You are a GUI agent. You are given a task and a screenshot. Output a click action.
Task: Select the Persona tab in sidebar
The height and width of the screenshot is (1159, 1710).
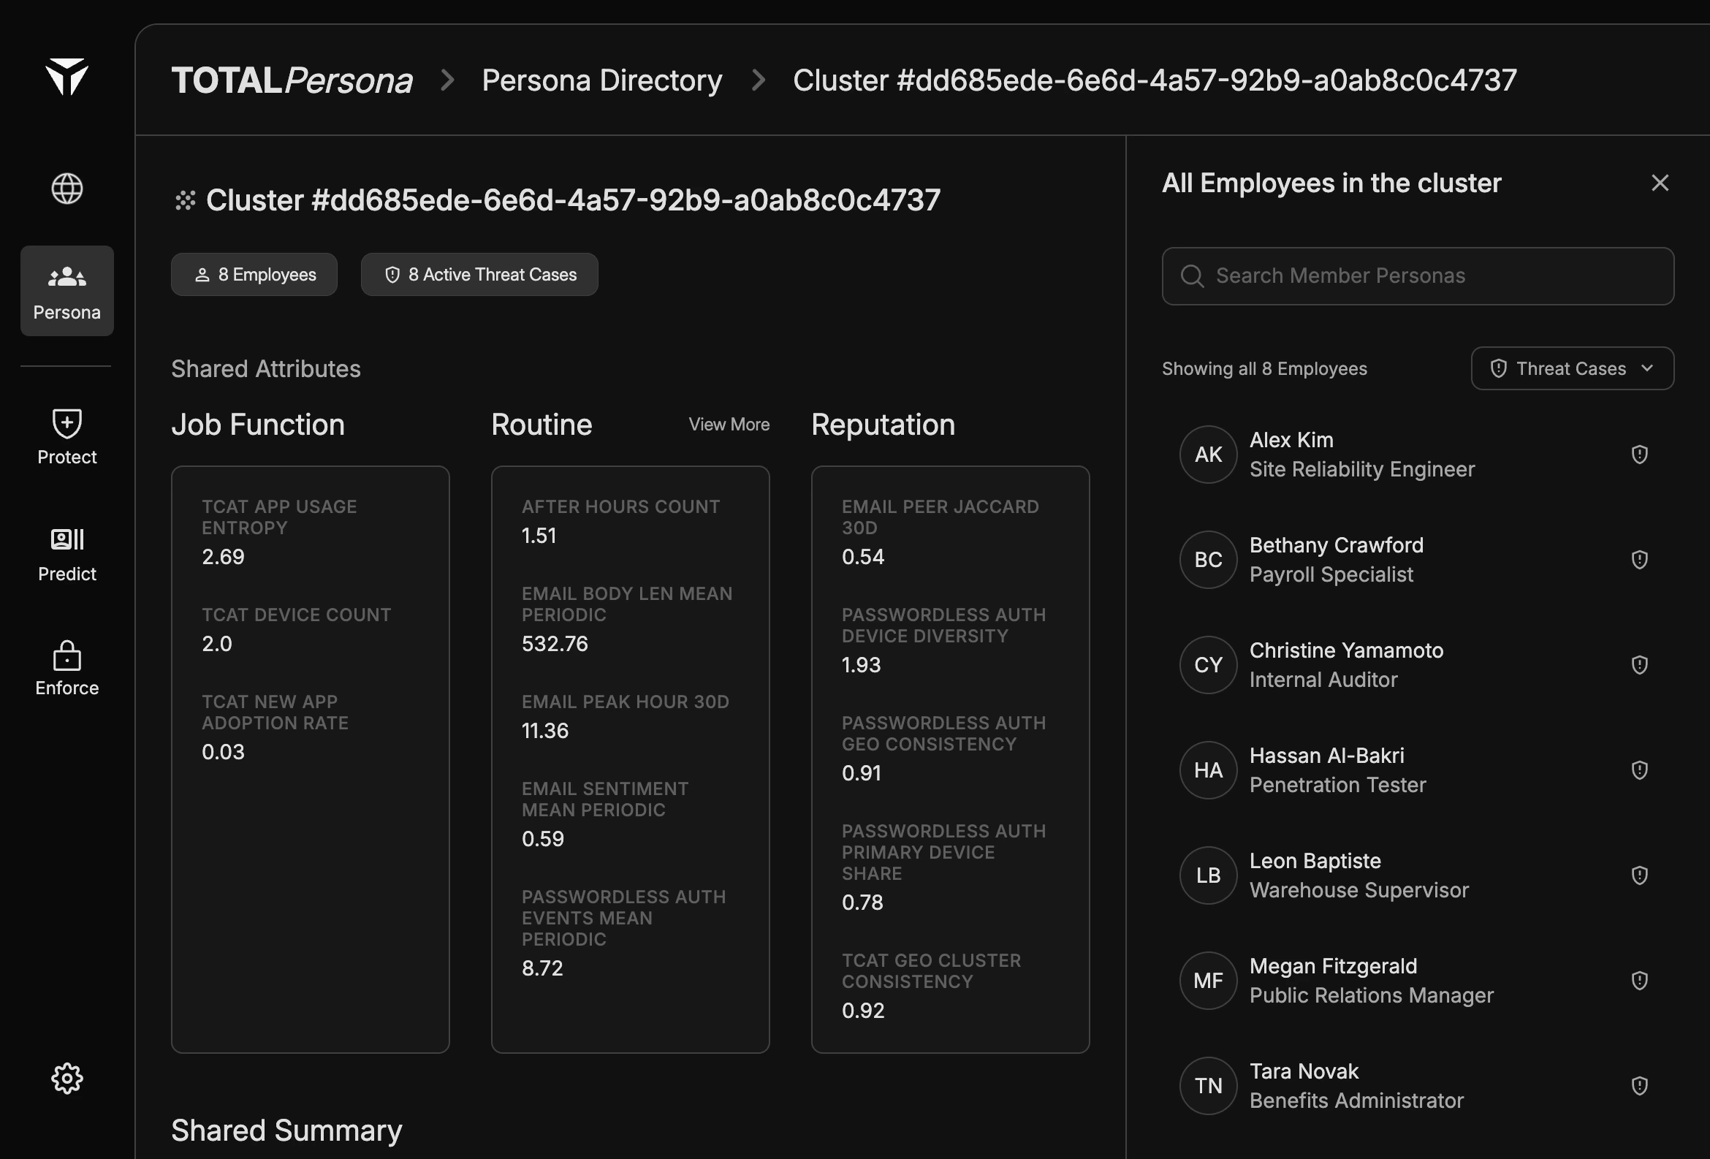(x=67, y=291)
